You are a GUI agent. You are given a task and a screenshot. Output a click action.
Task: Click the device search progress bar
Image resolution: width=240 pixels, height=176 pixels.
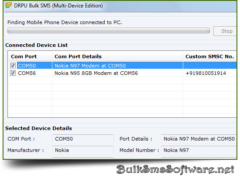[x=109, y=30]
